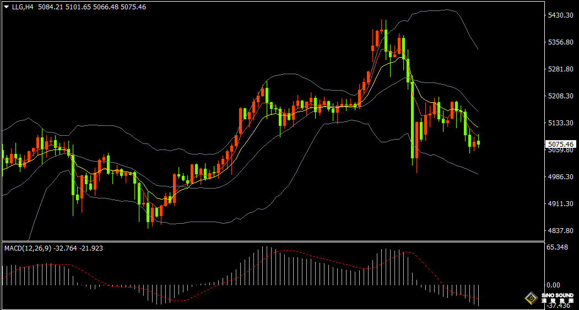Select the 4986.30 price scale mark
This screenshot has height=310, width=579.
pyautogui.click(x=560, y=177)
